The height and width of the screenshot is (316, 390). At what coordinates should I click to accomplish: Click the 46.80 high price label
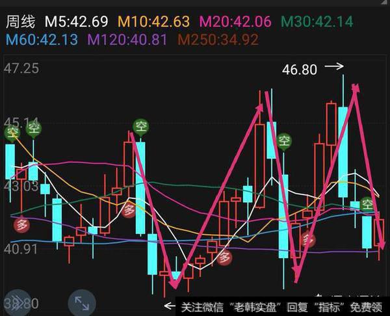click(300, 68)
